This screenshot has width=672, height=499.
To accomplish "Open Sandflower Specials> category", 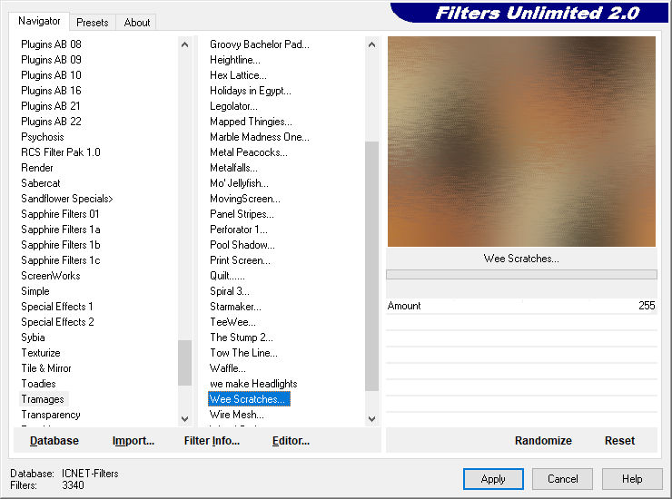I will [x=67, y=199].
